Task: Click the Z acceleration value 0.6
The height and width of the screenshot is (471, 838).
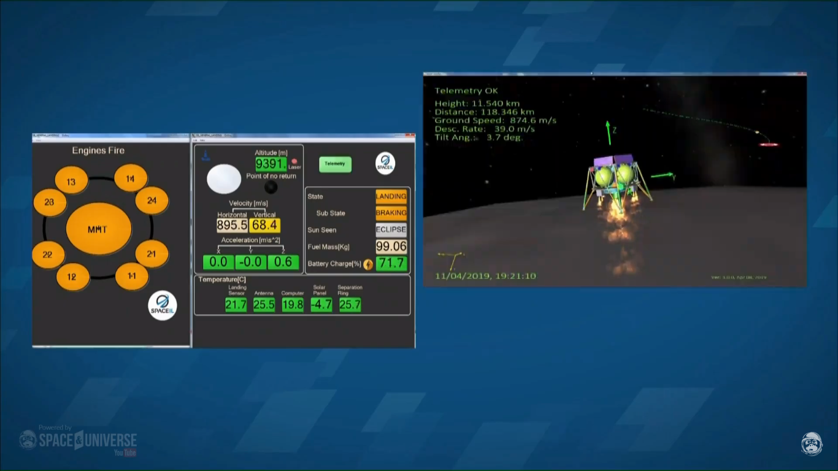Action: click(x=283, y=262)
